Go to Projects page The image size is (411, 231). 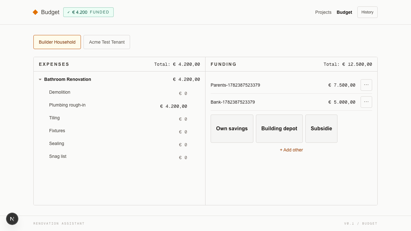click(x=323, y=12)
